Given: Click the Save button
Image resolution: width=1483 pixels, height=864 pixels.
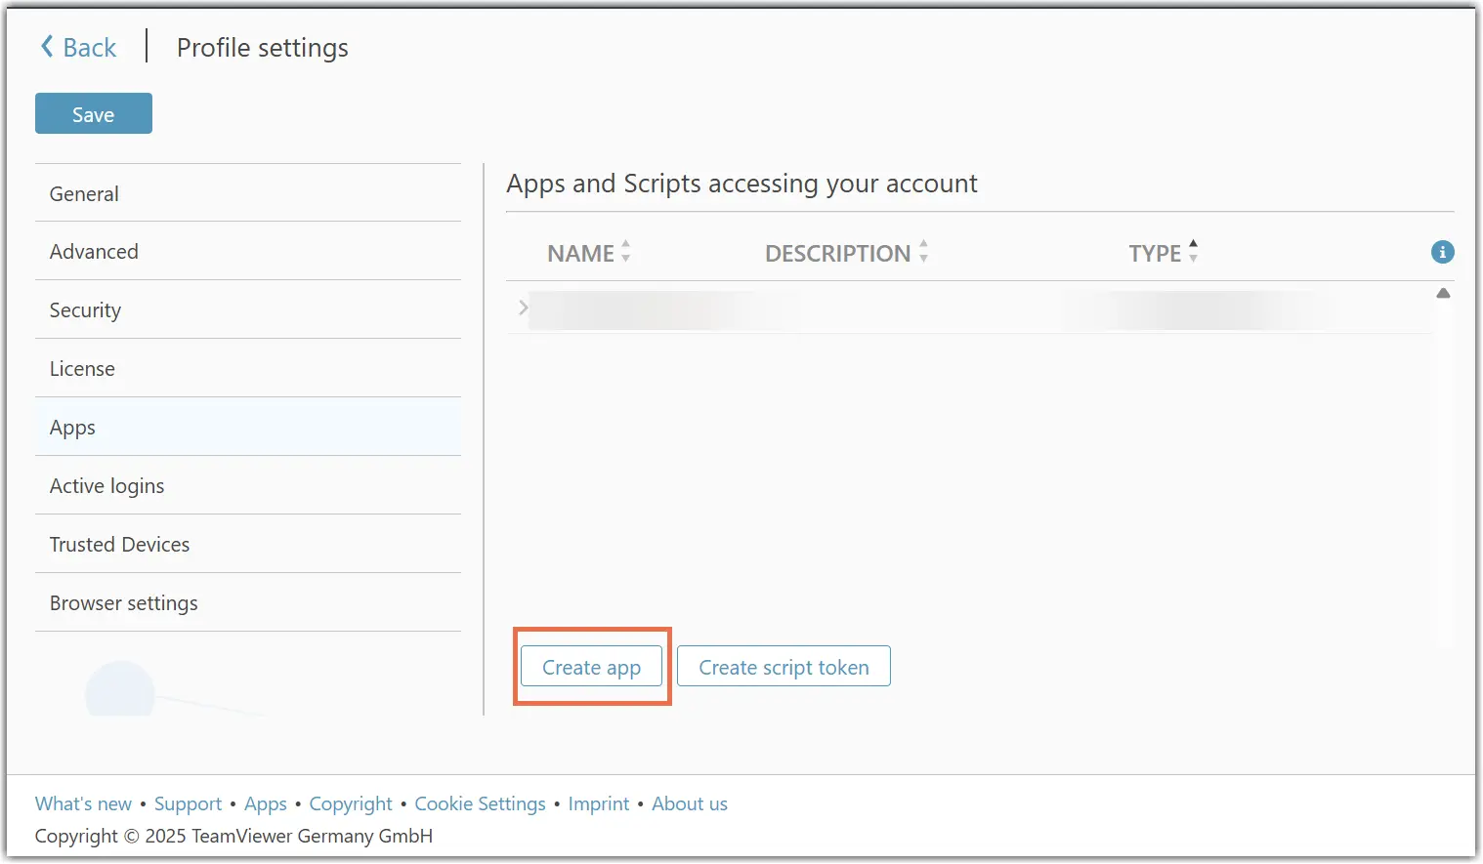Looking at the screenshot, I should 94,114.
